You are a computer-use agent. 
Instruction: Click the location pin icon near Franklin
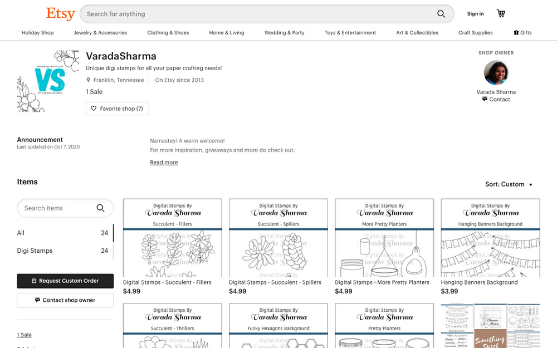(88, 80)
